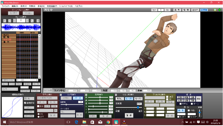
Task: Click the パース perspective button
Action: click(x=78, y=98)
